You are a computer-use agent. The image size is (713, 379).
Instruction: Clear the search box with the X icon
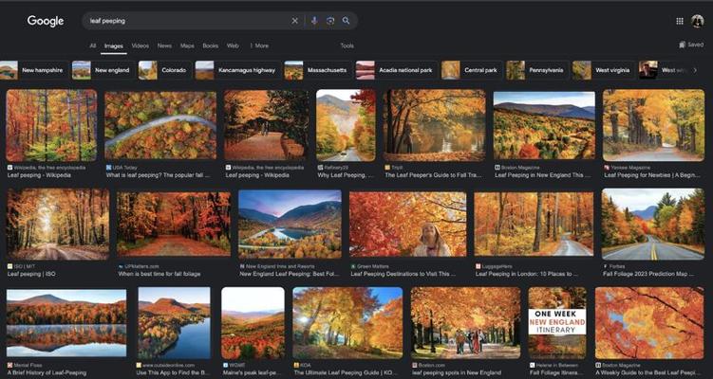tap(295, 21)
